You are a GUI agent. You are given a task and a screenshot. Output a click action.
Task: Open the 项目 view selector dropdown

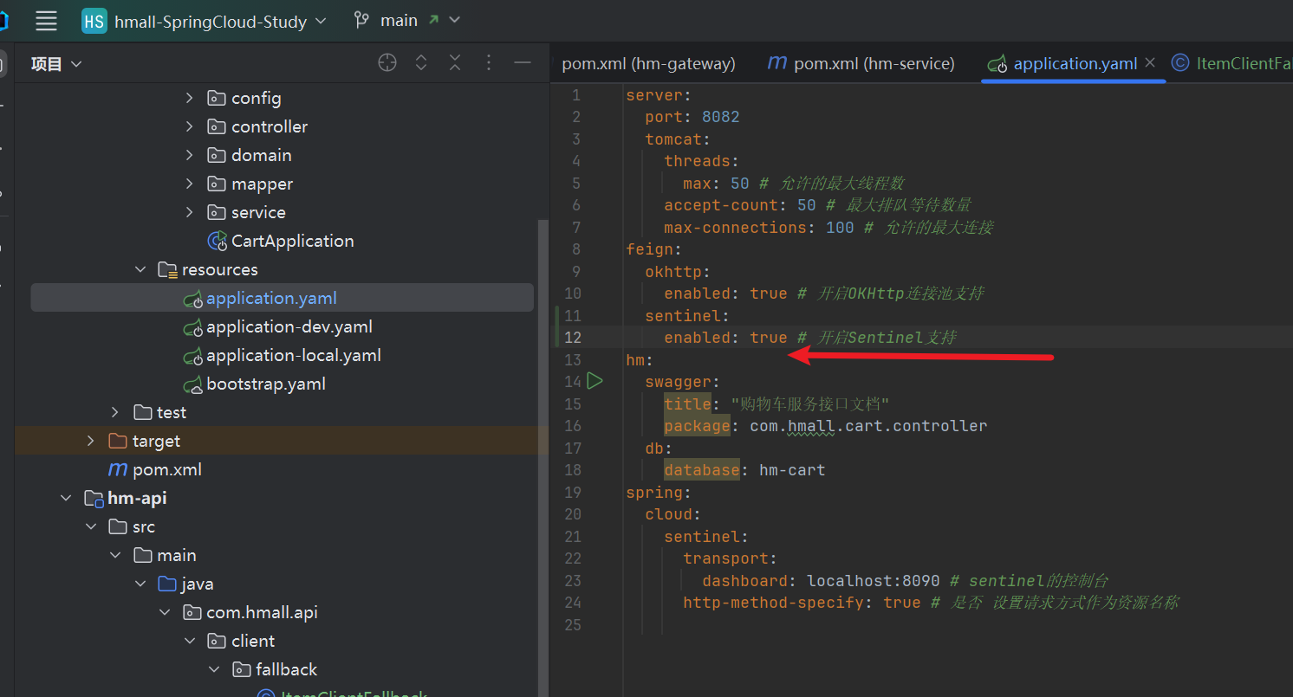tap(56, 64)
